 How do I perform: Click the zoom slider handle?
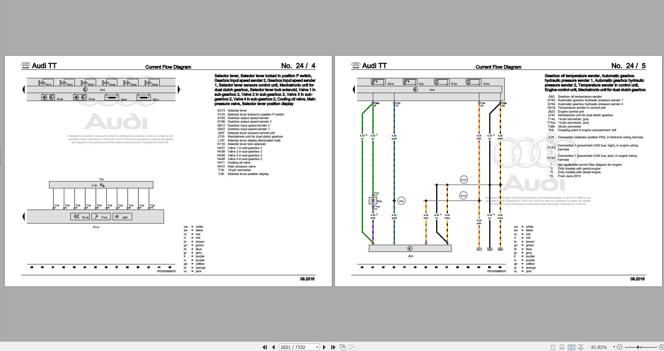coord(638,347)
